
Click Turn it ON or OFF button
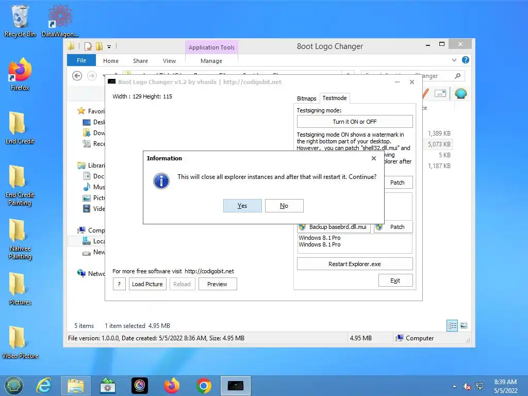355,122
